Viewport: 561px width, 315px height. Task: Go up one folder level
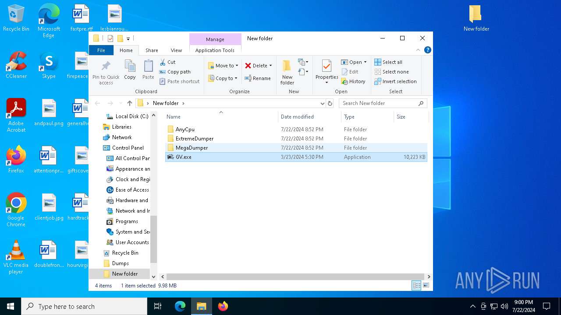click(129, 103)
